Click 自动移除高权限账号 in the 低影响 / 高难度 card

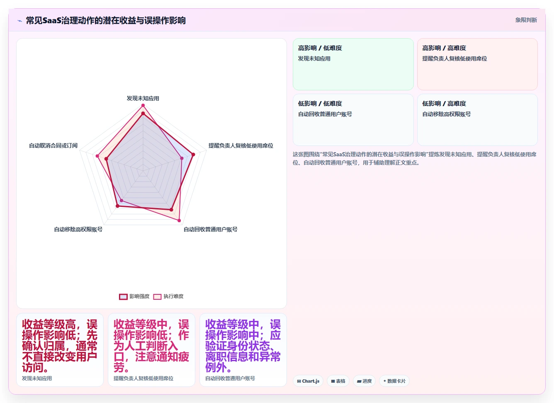point(447,114)
